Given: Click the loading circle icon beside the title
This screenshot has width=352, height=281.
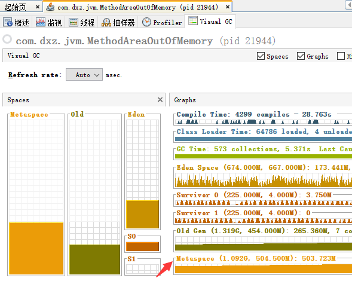Looking at the screenshot, I should (x=7, y=39).
